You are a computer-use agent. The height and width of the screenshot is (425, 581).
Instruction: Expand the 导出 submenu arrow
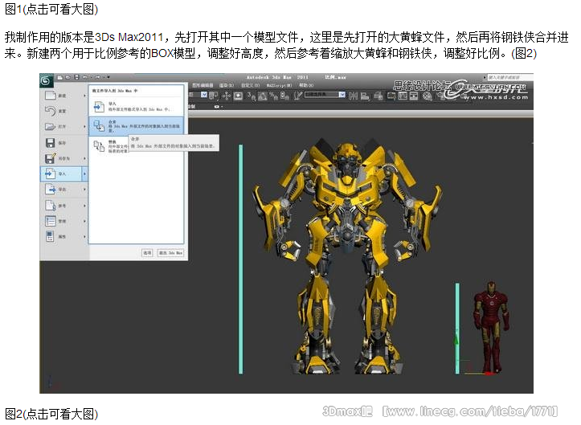[x=85, y=190]
